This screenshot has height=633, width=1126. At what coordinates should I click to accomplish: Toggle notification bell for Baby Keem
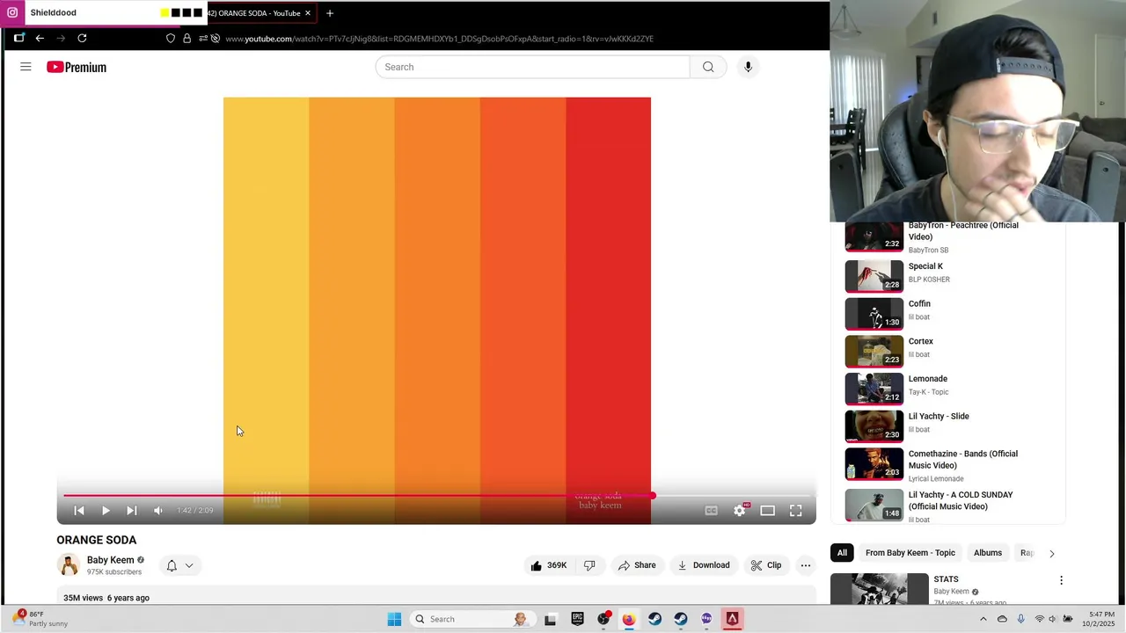click(172, 565)
